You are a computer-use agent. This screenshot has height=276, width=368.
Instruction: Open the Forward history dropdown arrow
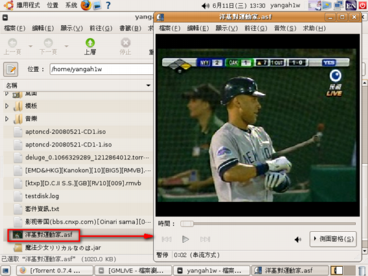[x=66, y=46]
